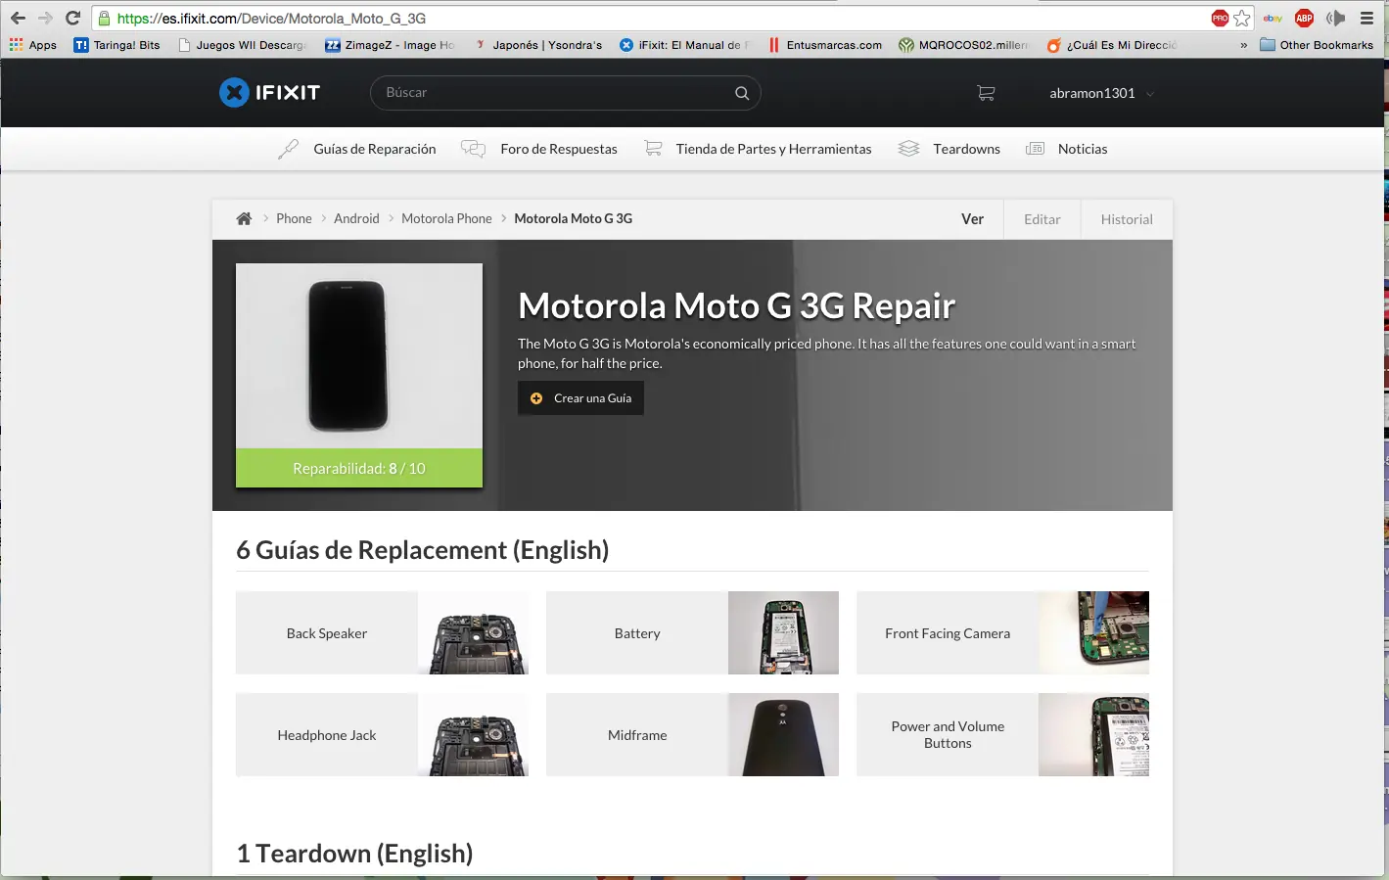Image resolution: width=1389 pixels, height=880 pixels.
Task: Click the Headphone Jack thumbnail image
Action: 473,735
